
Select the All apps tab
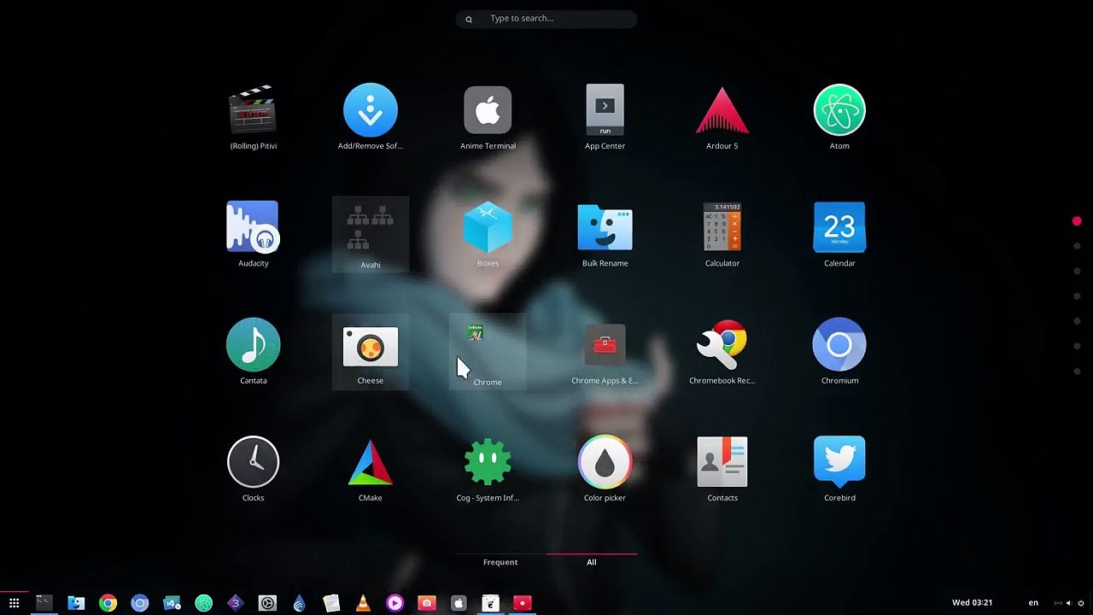[x=591, y=562]
